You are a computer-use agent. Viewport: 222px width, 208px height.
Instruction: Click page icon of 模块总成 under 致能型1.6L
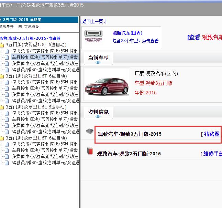(7, 51)
